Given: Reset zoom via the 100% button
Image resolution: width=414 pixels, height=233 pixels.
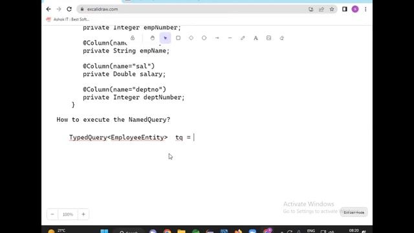Looking at the screenshot, I should point(68,214).
